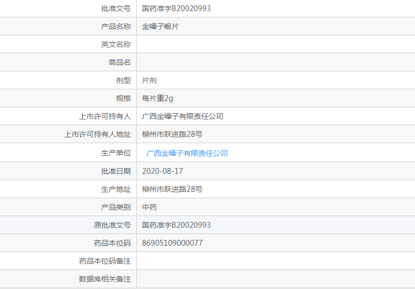
Task: Select the 药品本位码备注 label
Action: 105,261
